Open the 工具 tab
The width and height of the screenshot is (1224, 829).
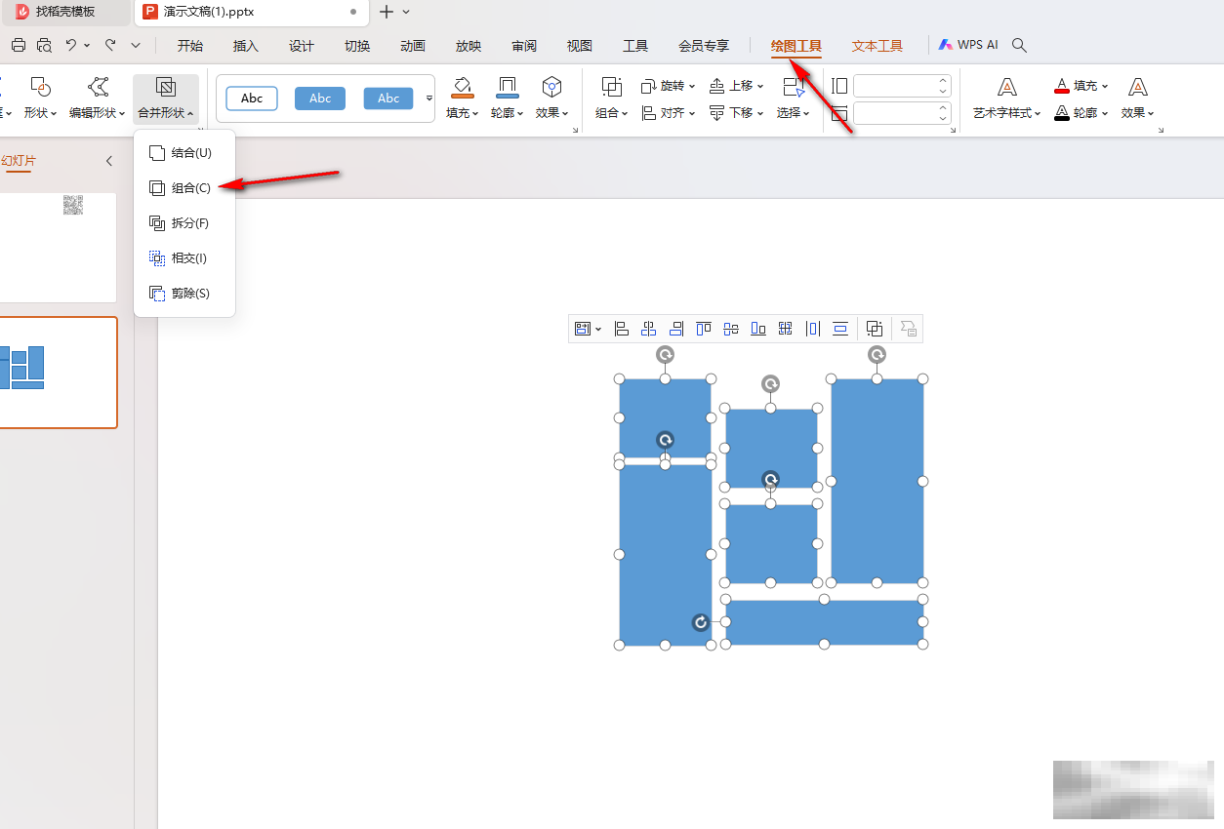point(635,46)
